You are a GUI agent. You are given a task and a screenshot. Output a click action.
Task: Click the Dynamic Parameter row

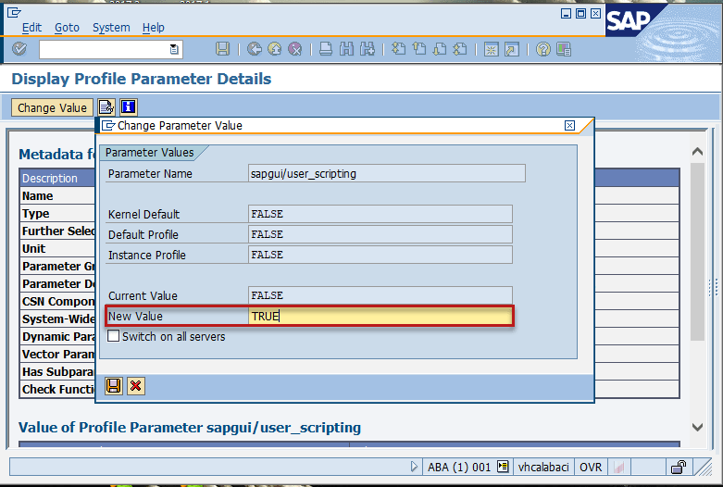tap(57, 337)
